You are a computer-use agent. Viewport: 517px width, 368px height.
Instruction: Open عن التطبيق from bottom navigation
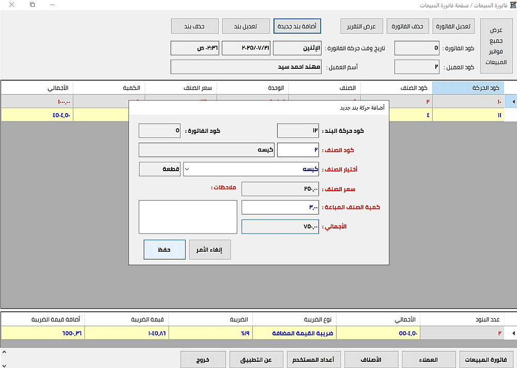[256, 359]
